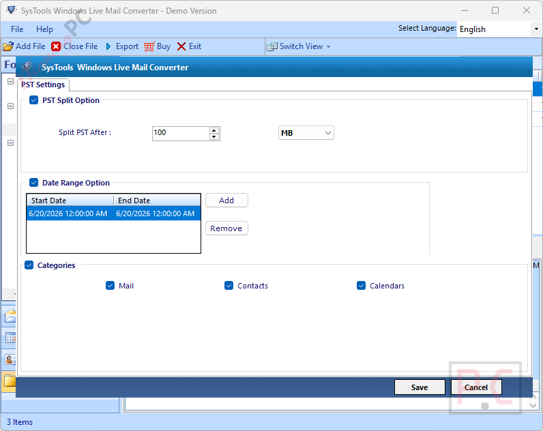Click the Add File folder icon
Viewport: 543px width, 431px height.
8,46
